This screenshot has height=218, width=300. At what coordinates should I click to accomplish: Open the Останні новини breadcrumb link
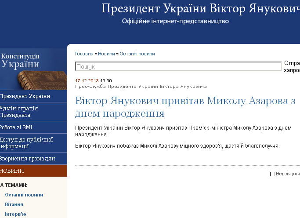(137, 54)
